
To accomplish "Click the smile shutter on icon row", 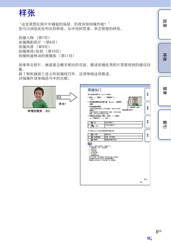I will [x=115, y=123].
